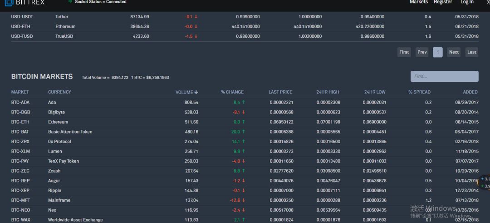The height and width of the screenshot is (223, 490).
Task: Open the Markets menu
Action: tap(419, 2)
